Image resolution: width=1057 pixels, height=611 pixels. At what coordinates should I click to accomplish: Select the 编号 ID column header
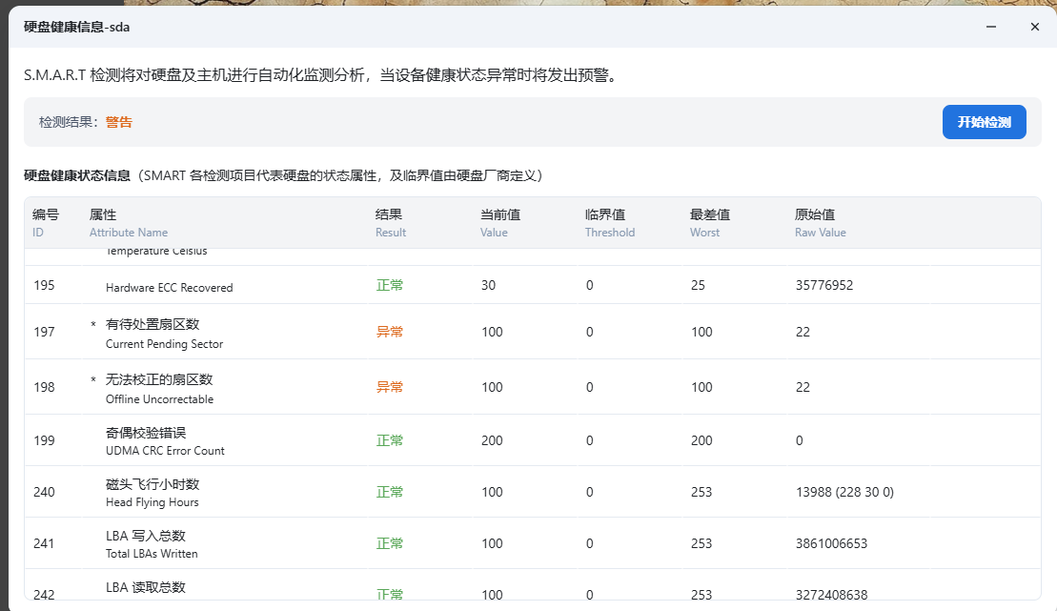pyautogui.click(x=46, y=223)
